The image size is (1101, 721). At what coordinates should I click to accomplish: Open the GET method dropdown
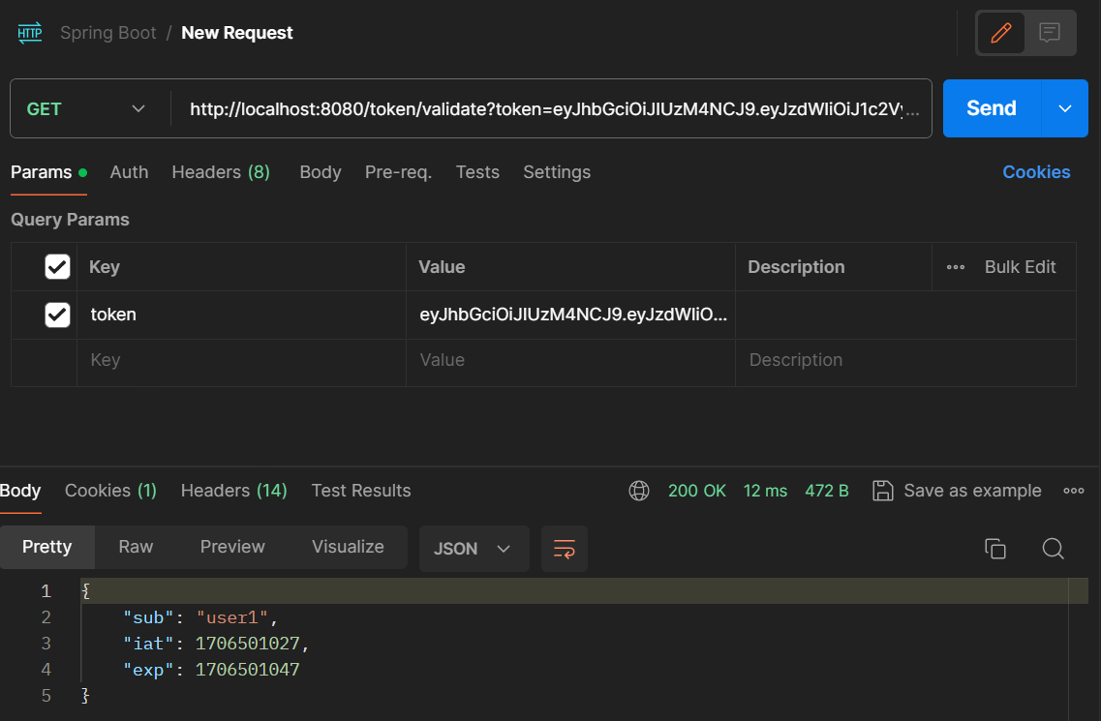point(85,108)
